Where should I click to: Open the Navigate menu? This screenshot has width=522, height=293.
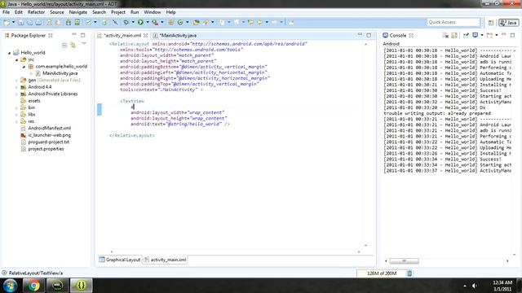78,12
